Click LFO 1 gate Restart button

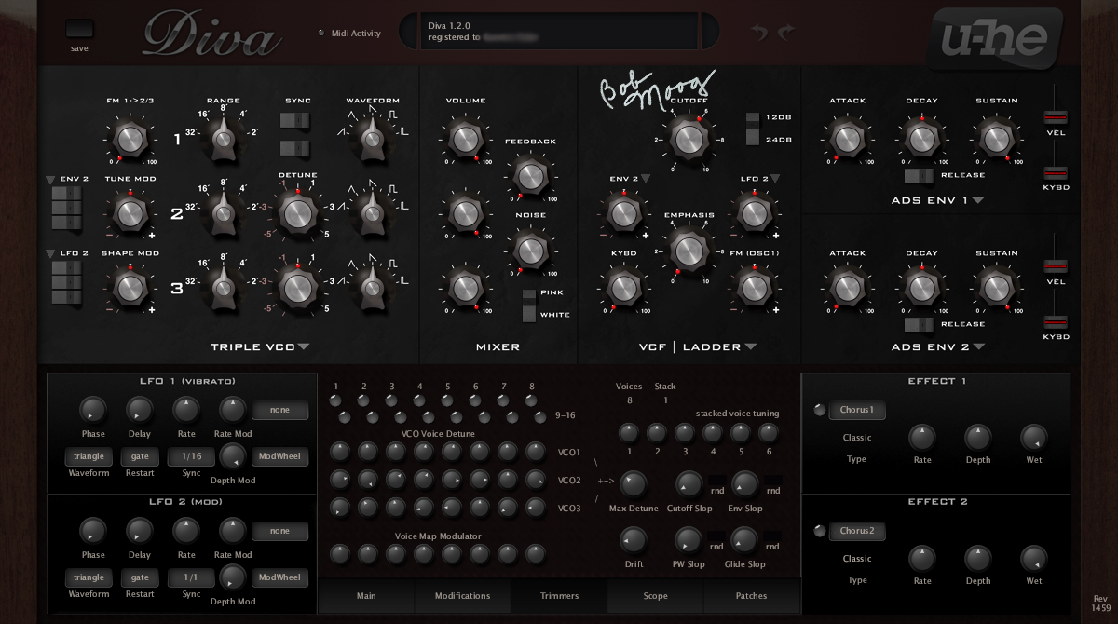140,456
